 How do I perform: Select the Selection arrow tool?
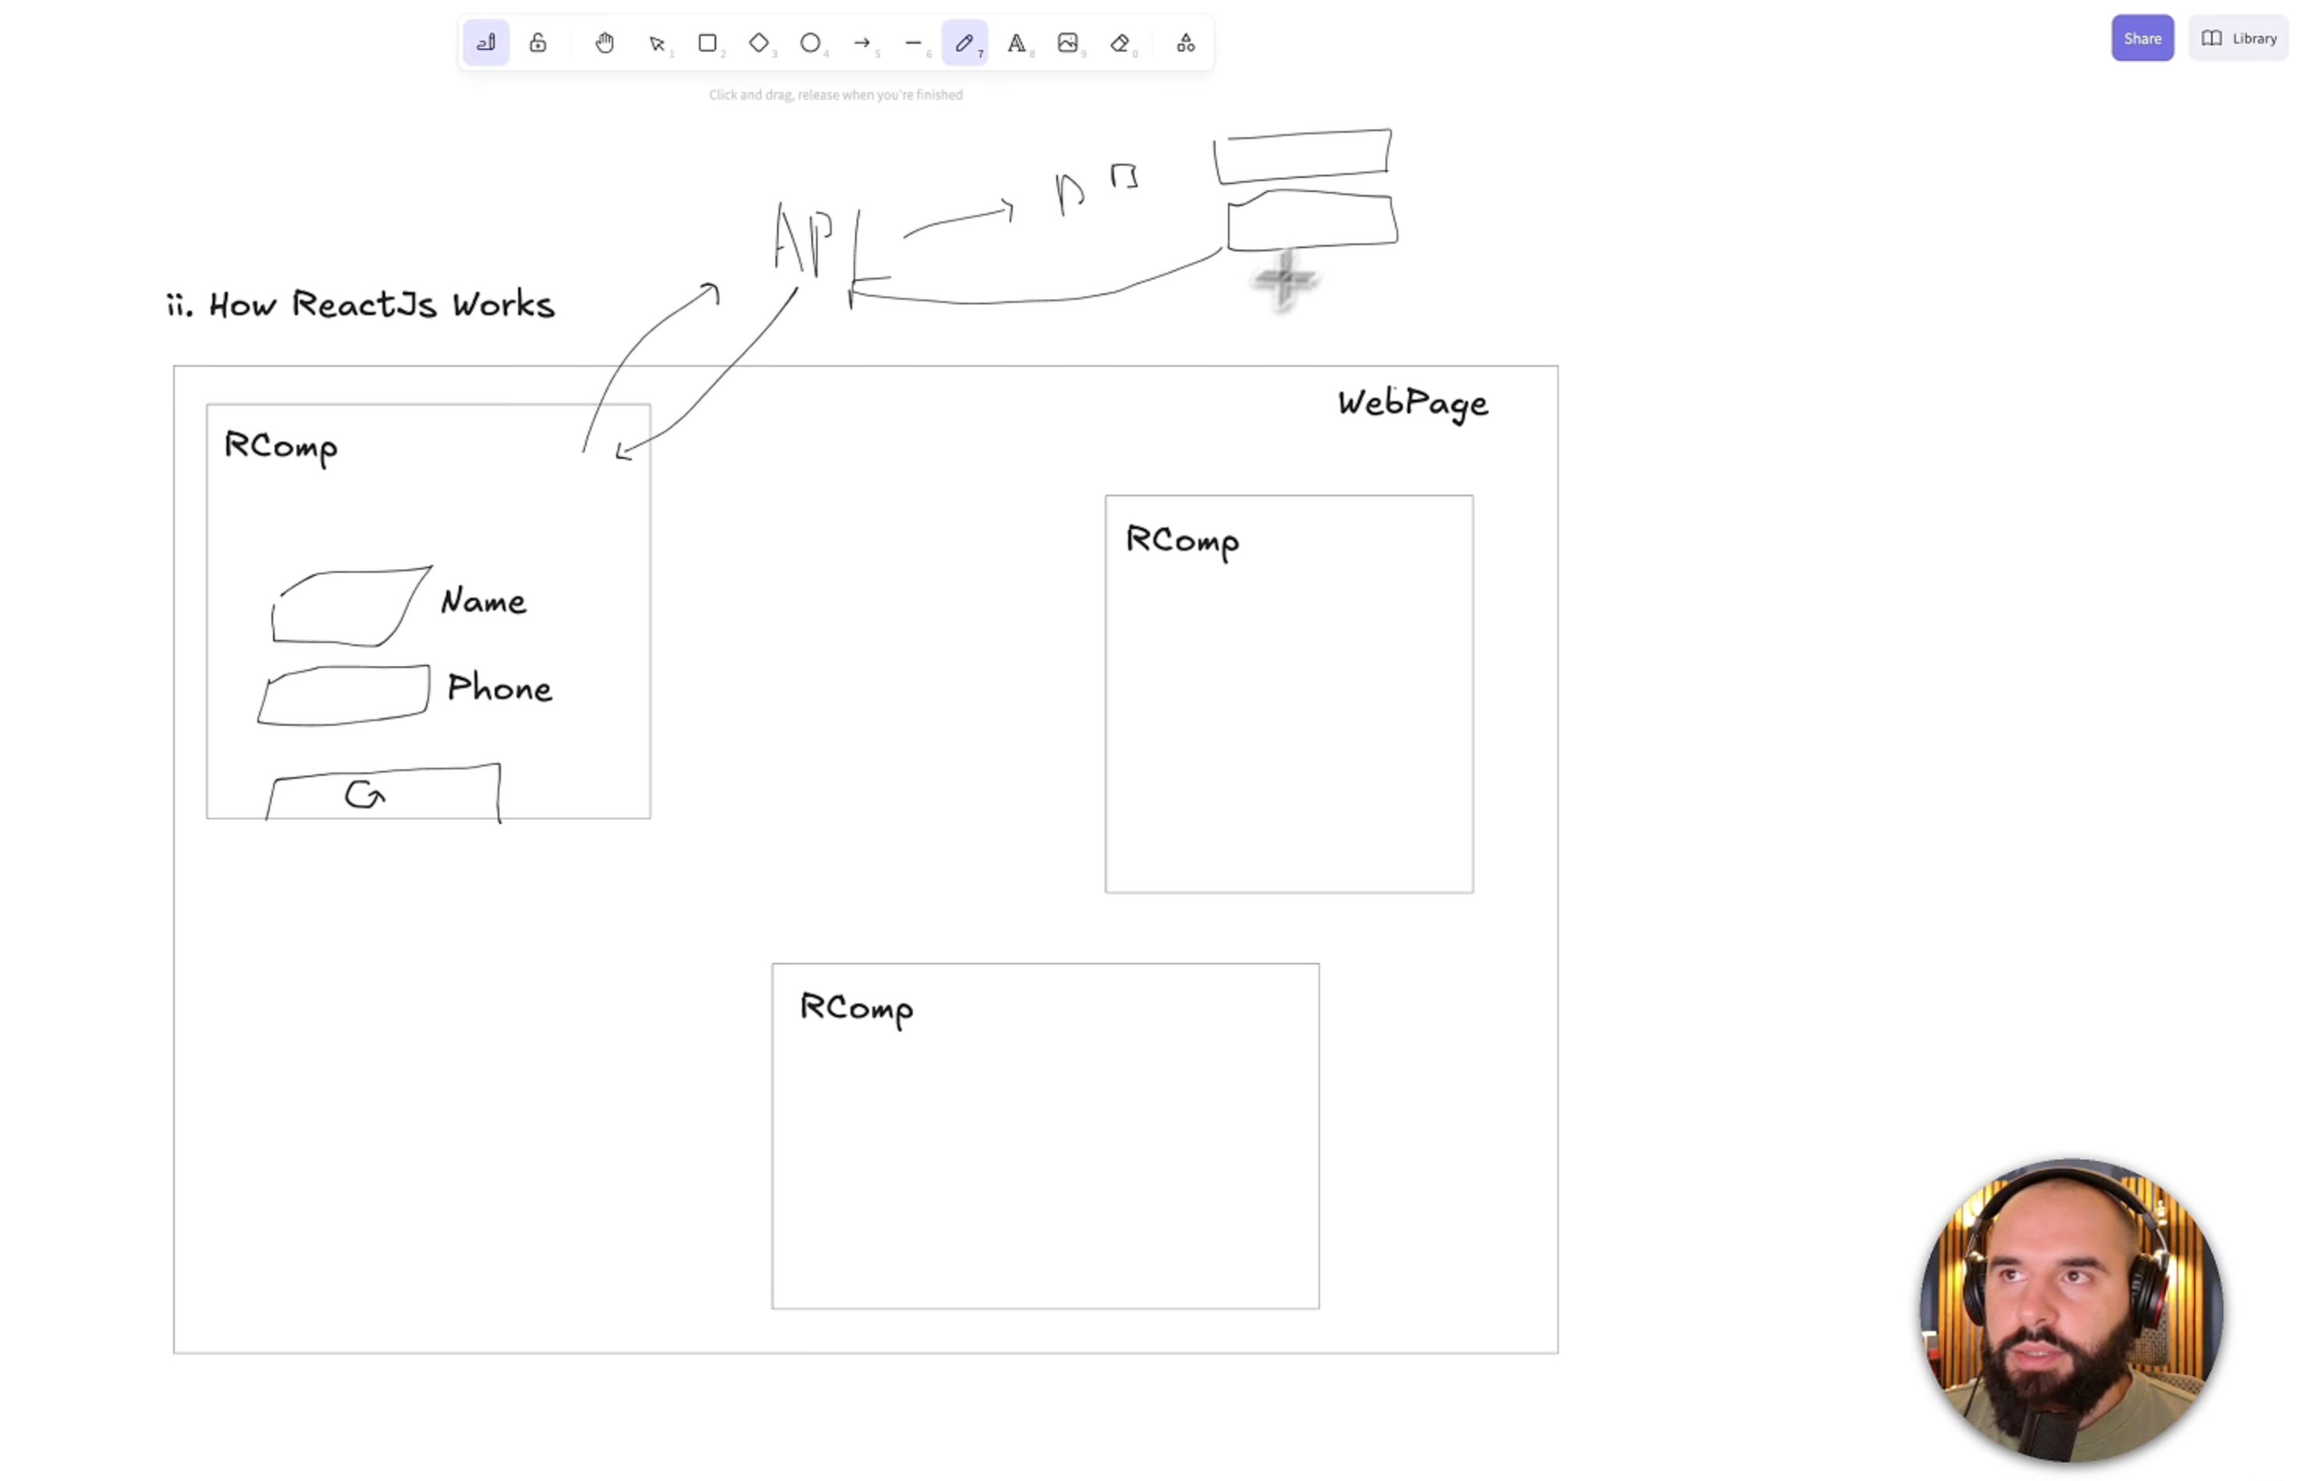(657, 43)
